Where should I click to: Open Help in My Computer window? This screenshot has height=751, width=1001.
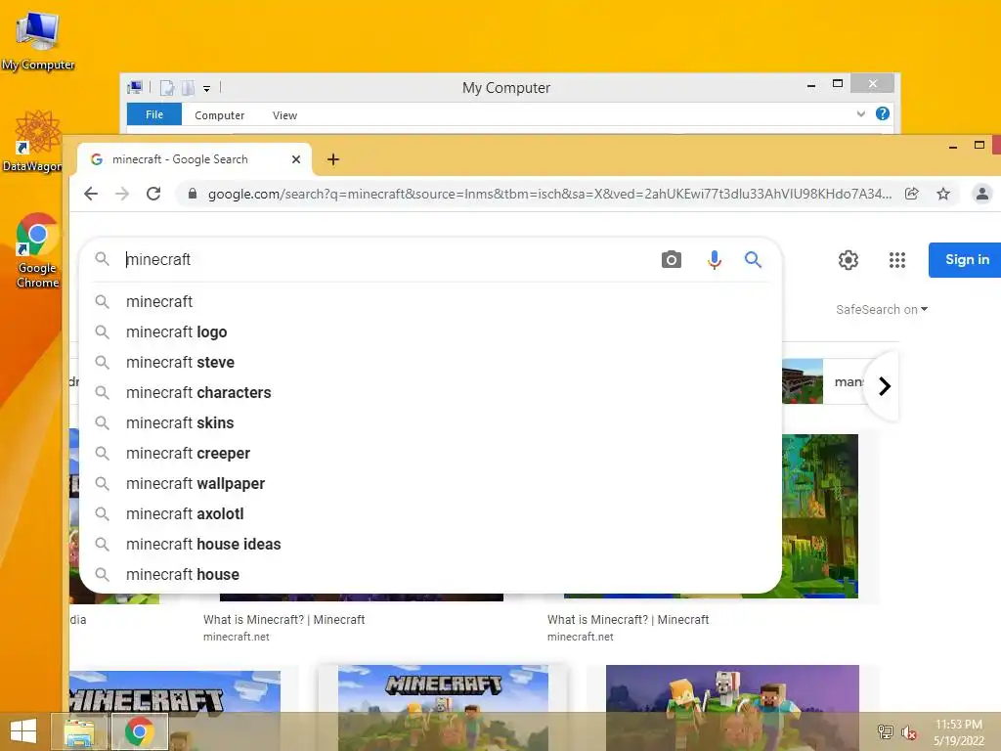click(x=883, y=113)
